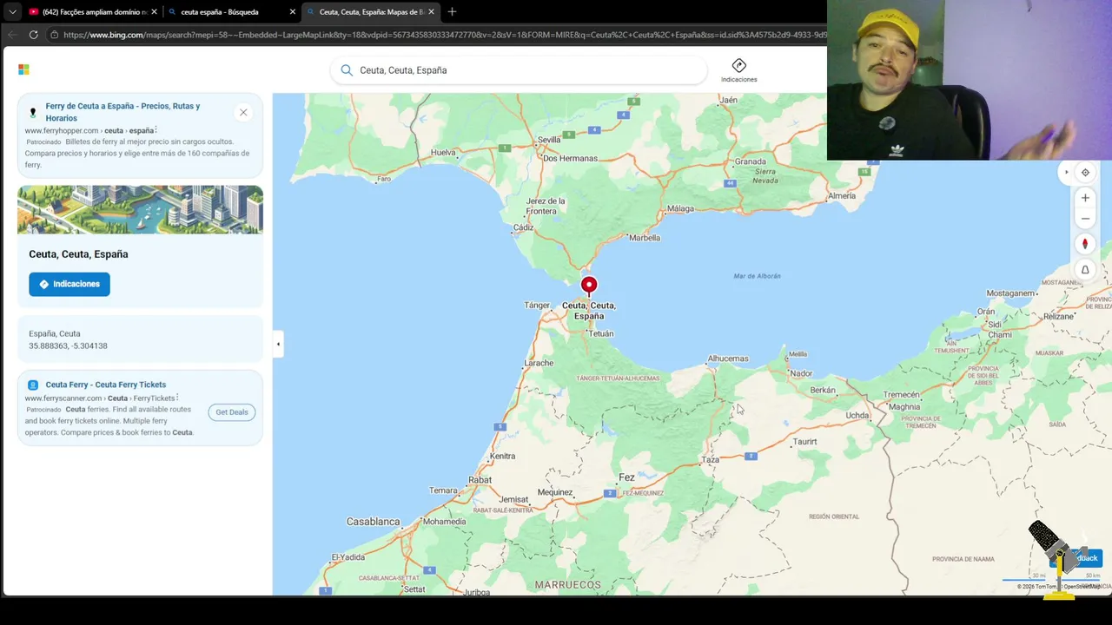Click the Málaga city label on map

click(x=681, y=209)
